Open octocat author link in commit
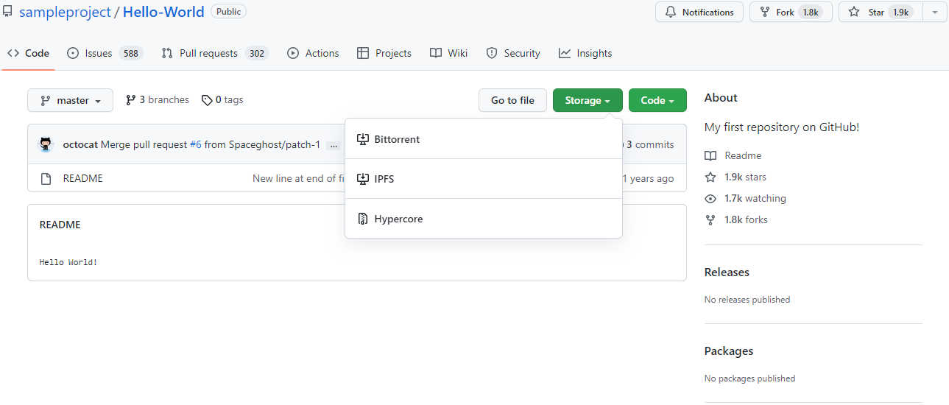This screenshot has width=949, height=405. click(x=80, y=144)
